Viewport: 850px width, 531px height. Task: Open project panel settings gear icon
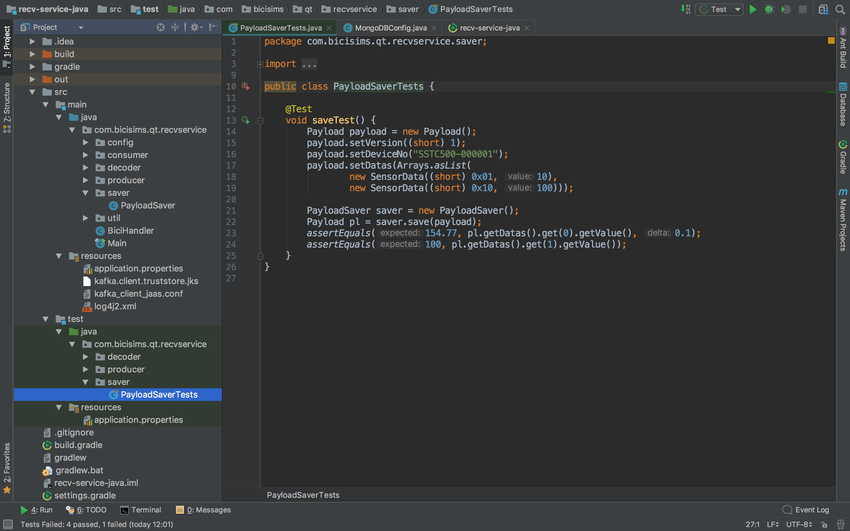pos(194,28)
